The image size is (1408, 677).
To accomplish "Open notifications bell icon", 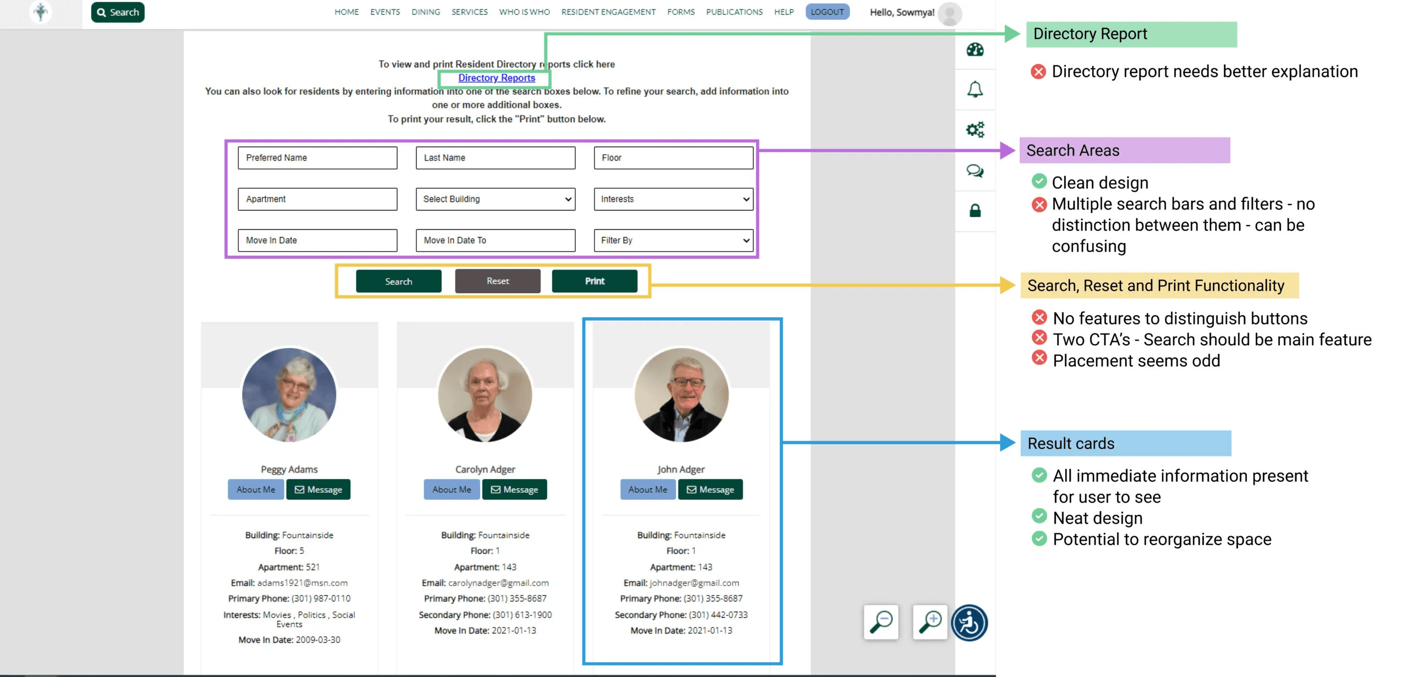I will point(975,89).
